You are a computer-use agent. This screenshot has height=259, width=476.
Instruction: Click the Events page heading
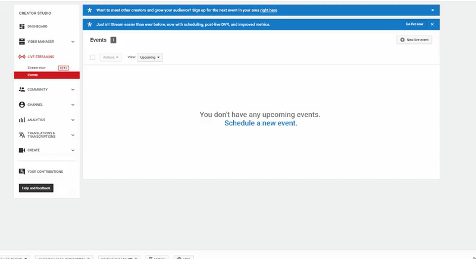coord(98,40)
